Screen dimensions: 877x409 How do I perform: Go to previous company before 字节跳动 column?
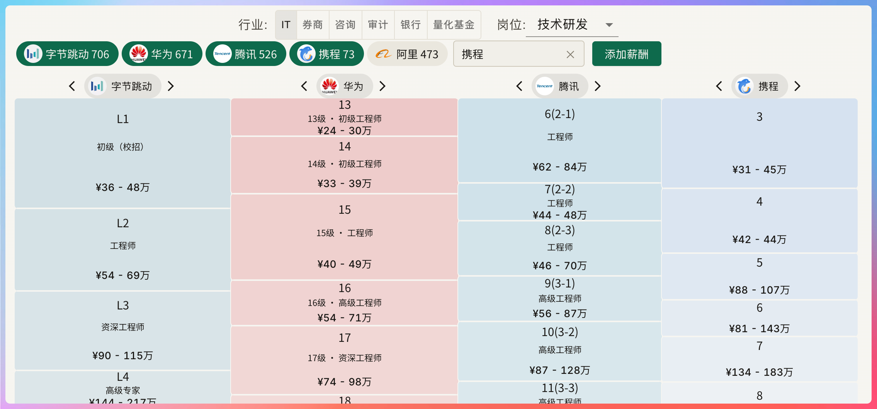pyautogui.click(x=72, y=86)
